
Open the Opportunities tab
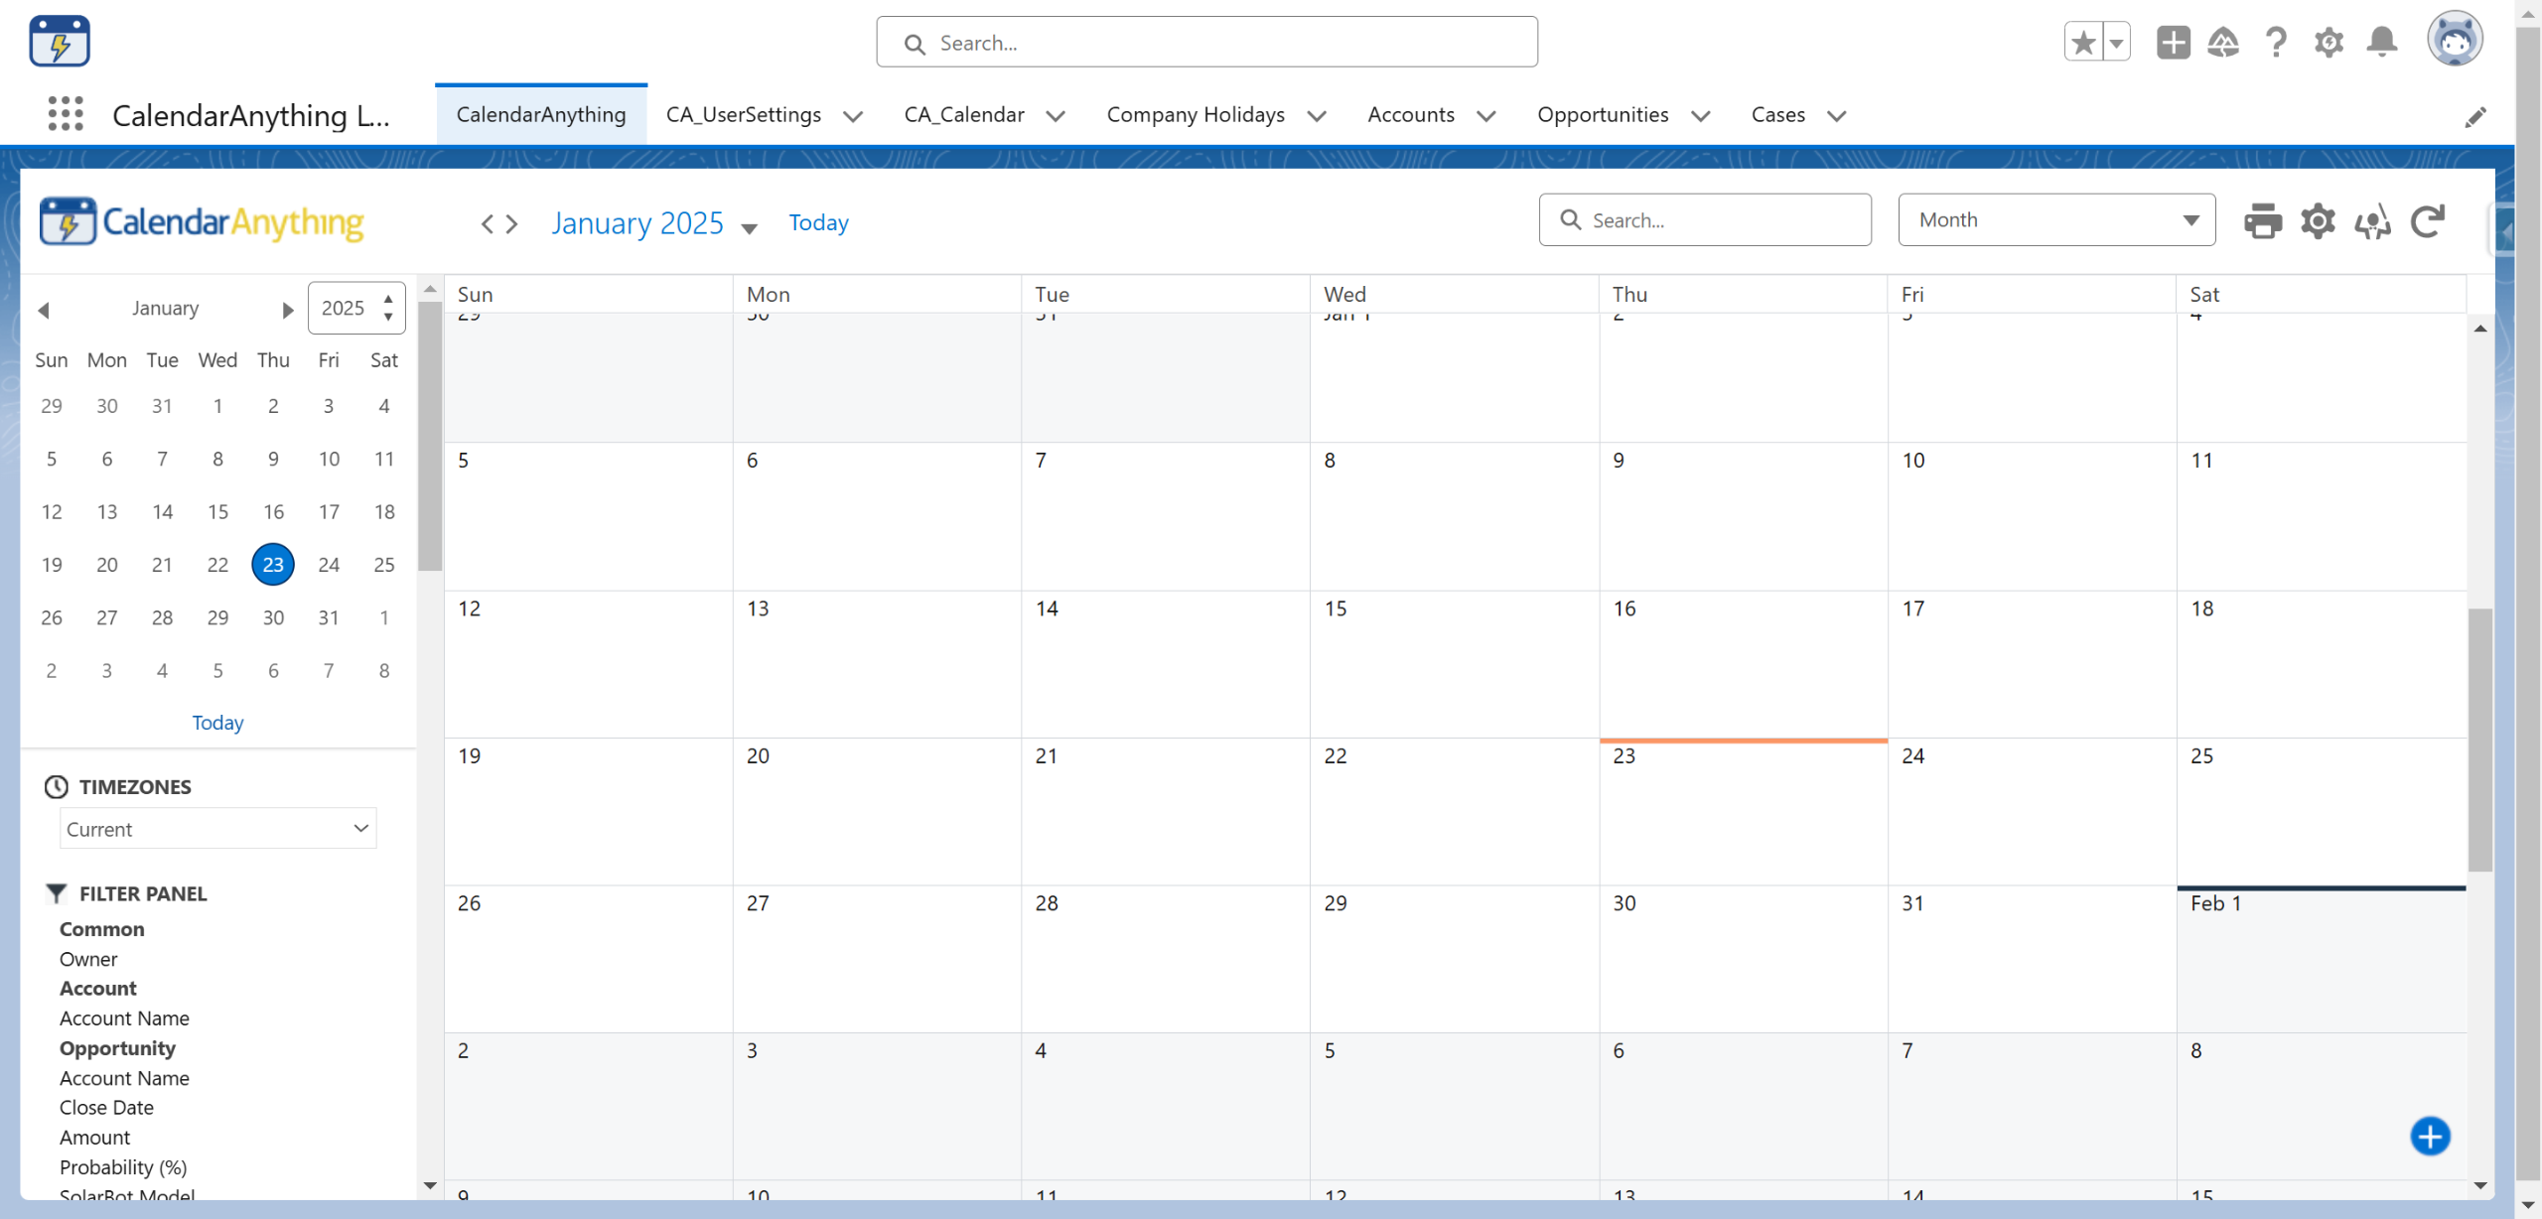(x=1603, y=114)
